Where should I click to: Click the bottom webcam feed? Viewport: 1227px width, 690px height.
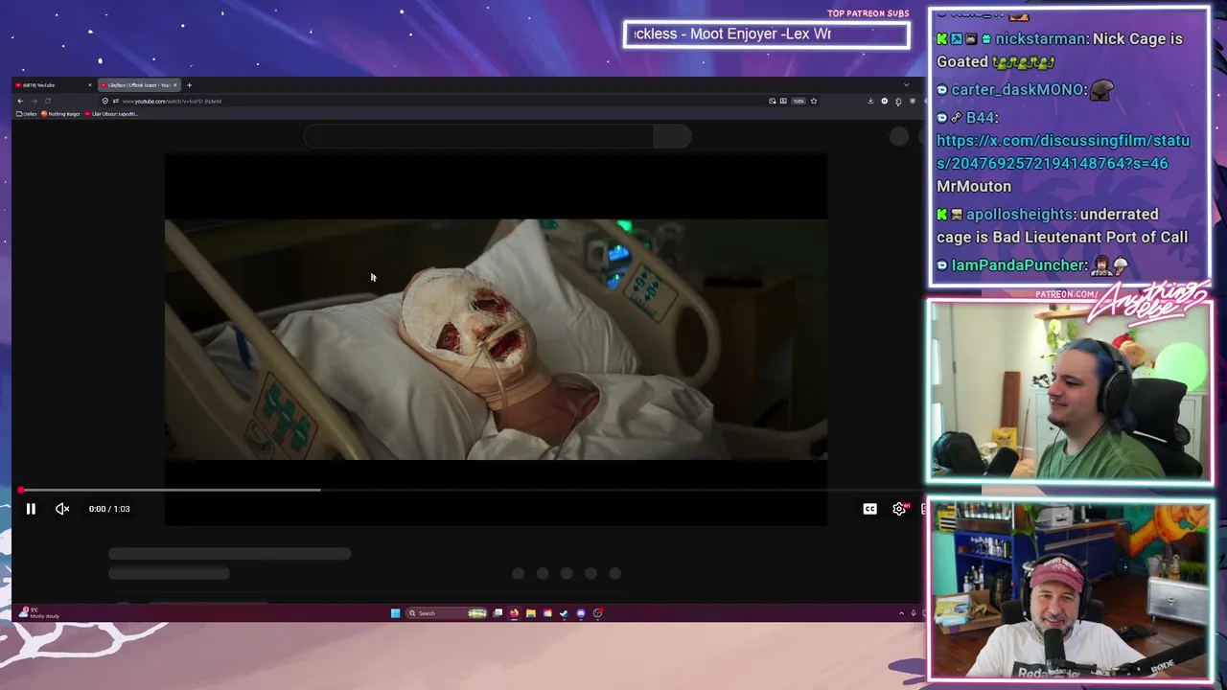coord(1070,591)
